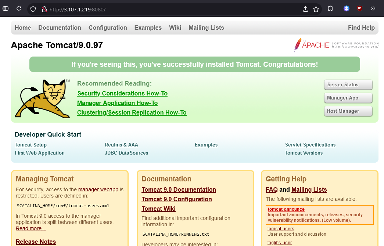Screen dimensions: 384x246
Task: Click the Read more... link
Action: 31,228
